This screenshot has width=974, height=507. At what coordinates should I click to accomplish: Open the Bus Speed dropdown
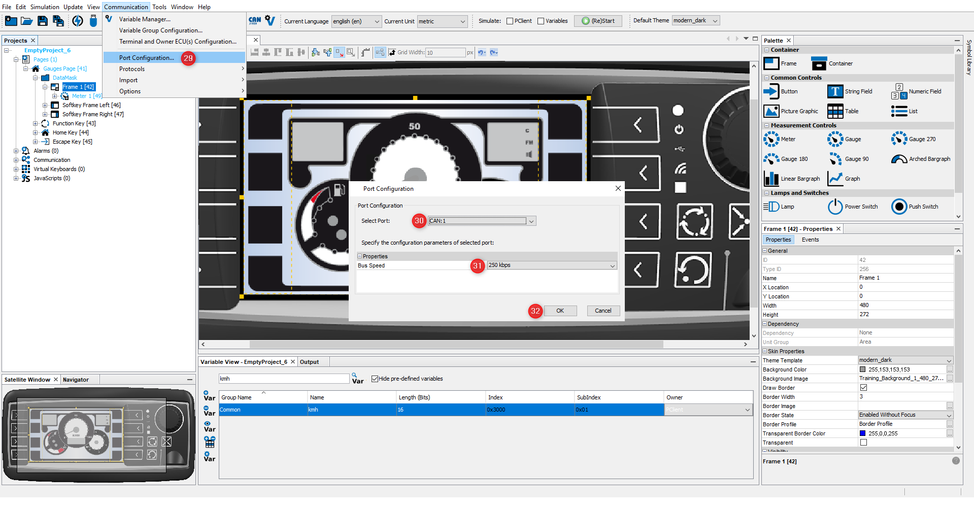(612, 265)
